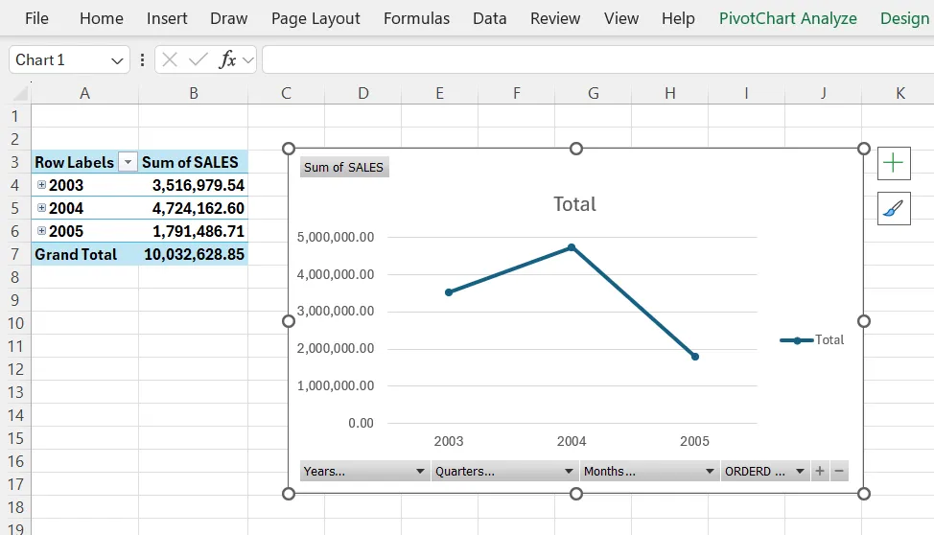Switch to the Home tab
Image resolution: width=934 pixels, height=535 pixels.
[x=102, y=18]
